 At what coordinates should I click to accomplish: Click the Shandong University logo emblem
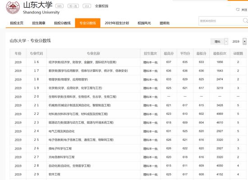coord(13,7)
